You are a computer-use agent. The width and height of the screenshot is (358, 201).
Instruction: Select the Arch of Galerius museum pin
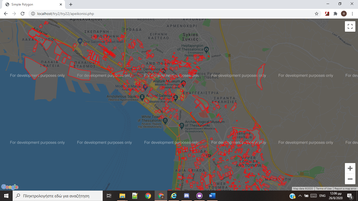[x=176, y=98]
